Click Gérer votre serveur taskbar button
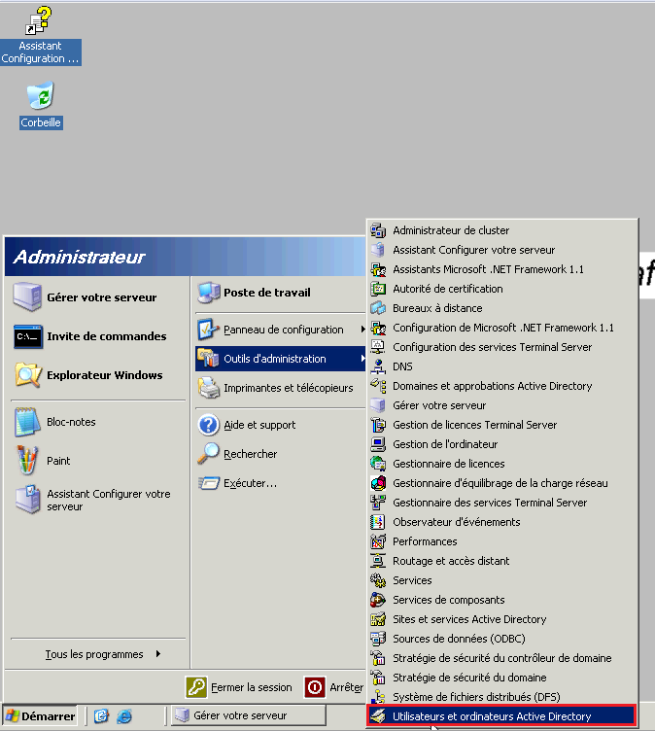This screenshot has width=655, height=731. [248, 715]
